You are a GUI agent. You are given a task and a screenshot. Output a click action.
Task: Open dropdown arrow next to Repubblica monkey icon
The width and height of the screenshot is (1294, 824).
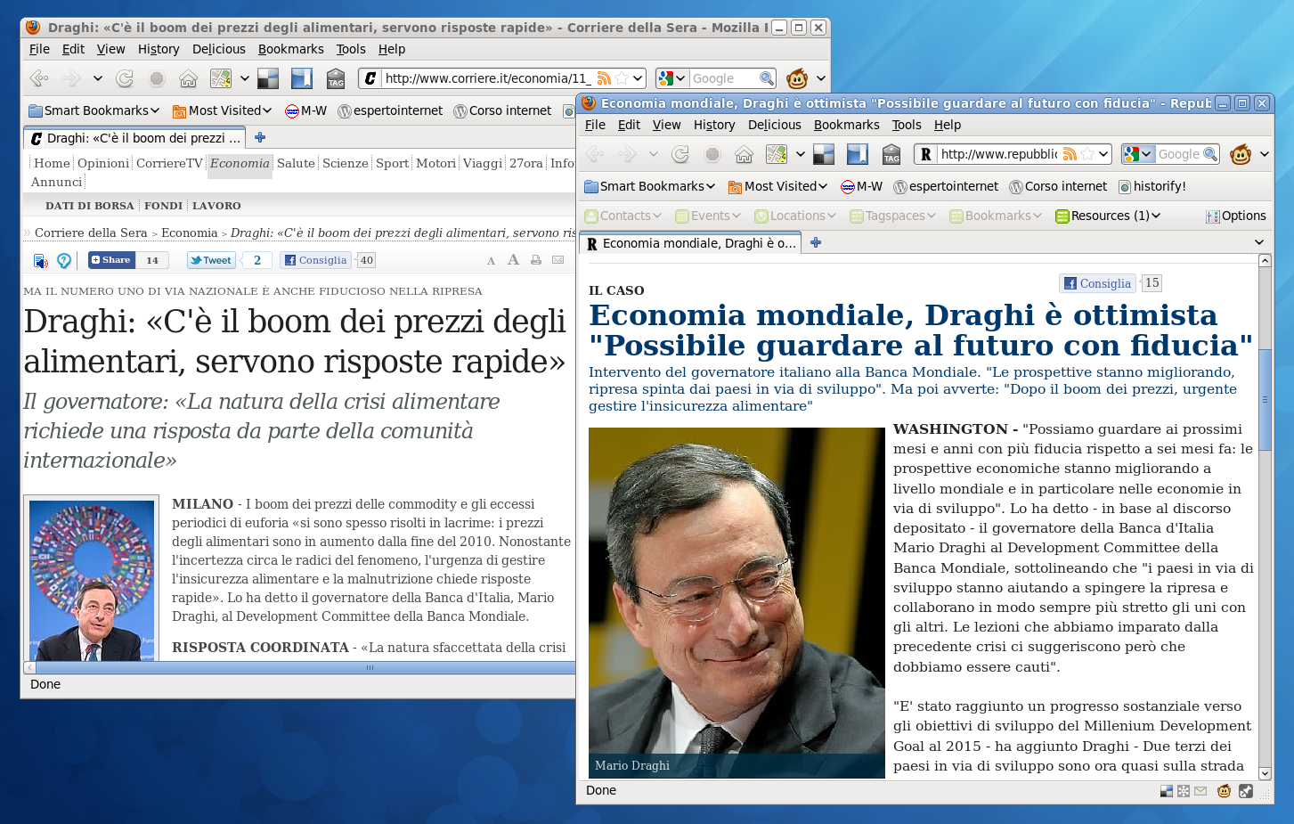click(x=1264, y=154)
